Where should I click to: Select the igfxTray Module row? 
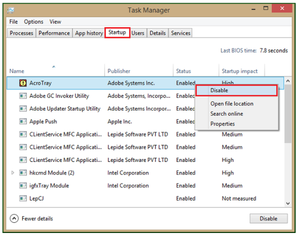pos(145,185)
